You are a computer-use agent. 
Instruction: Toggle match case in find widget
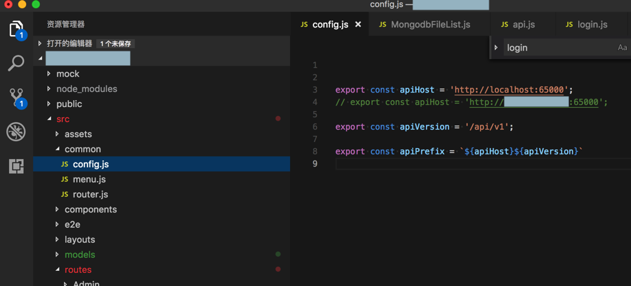coord(622,48)
